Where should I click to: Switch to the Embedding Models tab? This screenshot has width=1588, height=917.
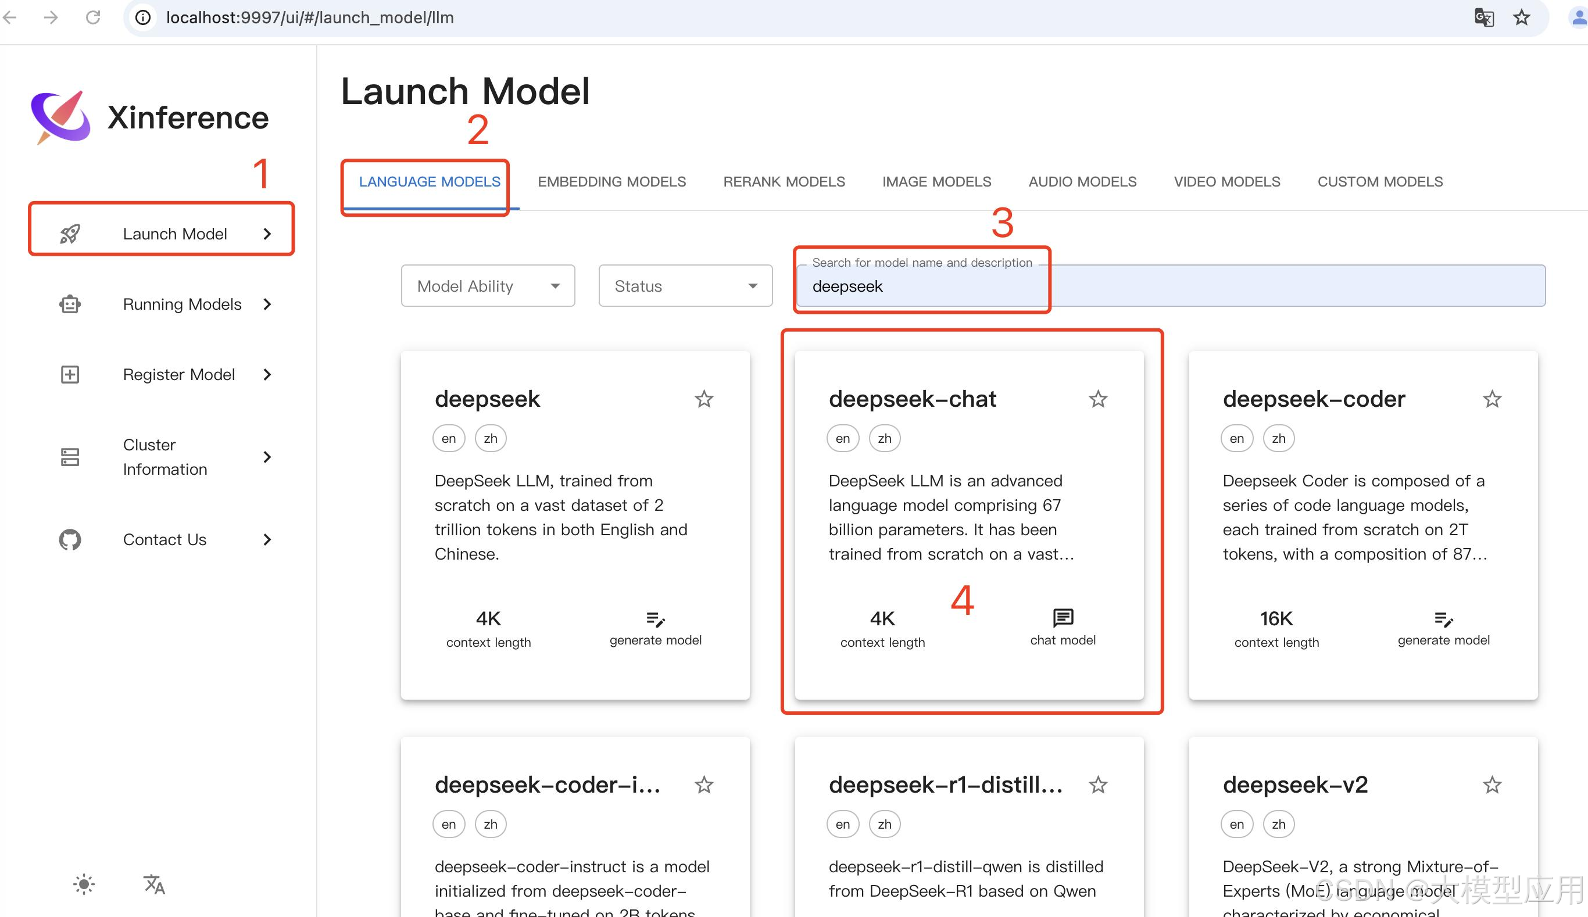[611, 181]
